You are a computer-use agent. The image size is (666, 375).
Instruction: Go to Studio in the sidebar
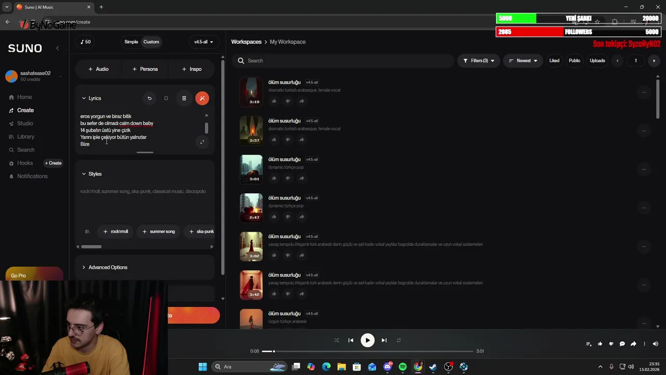tap(24, 123)
